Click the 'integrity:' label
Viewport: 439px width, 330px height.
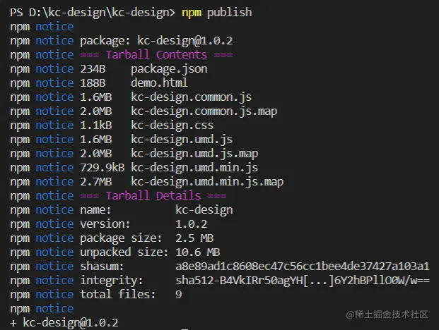[112, 281]
